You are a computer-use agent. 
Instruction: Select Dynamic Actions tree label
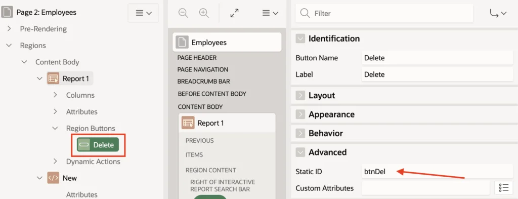pos(93,162)
